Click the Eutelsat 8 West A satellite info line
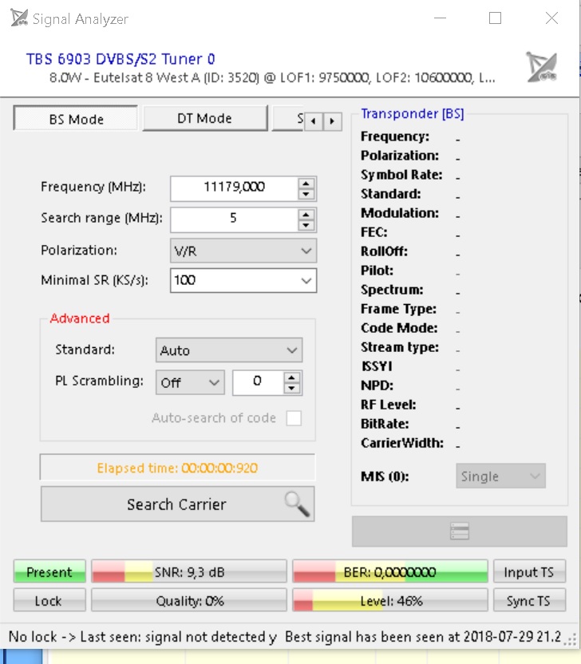Screen dimensions: 581x664 pos(272,78)
